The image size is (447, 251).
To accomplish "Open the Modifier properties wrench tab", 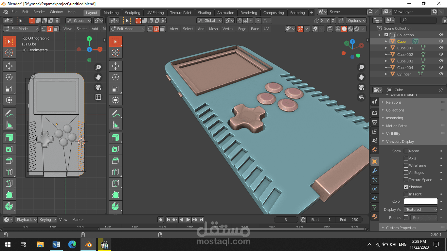I will pyautogui.click(x=375, y=170).
